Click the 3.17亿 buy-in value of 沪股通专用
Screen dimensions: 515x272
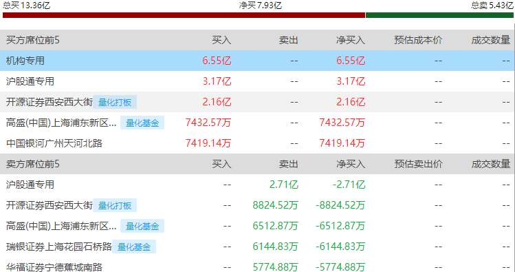[x=217, y=81]
